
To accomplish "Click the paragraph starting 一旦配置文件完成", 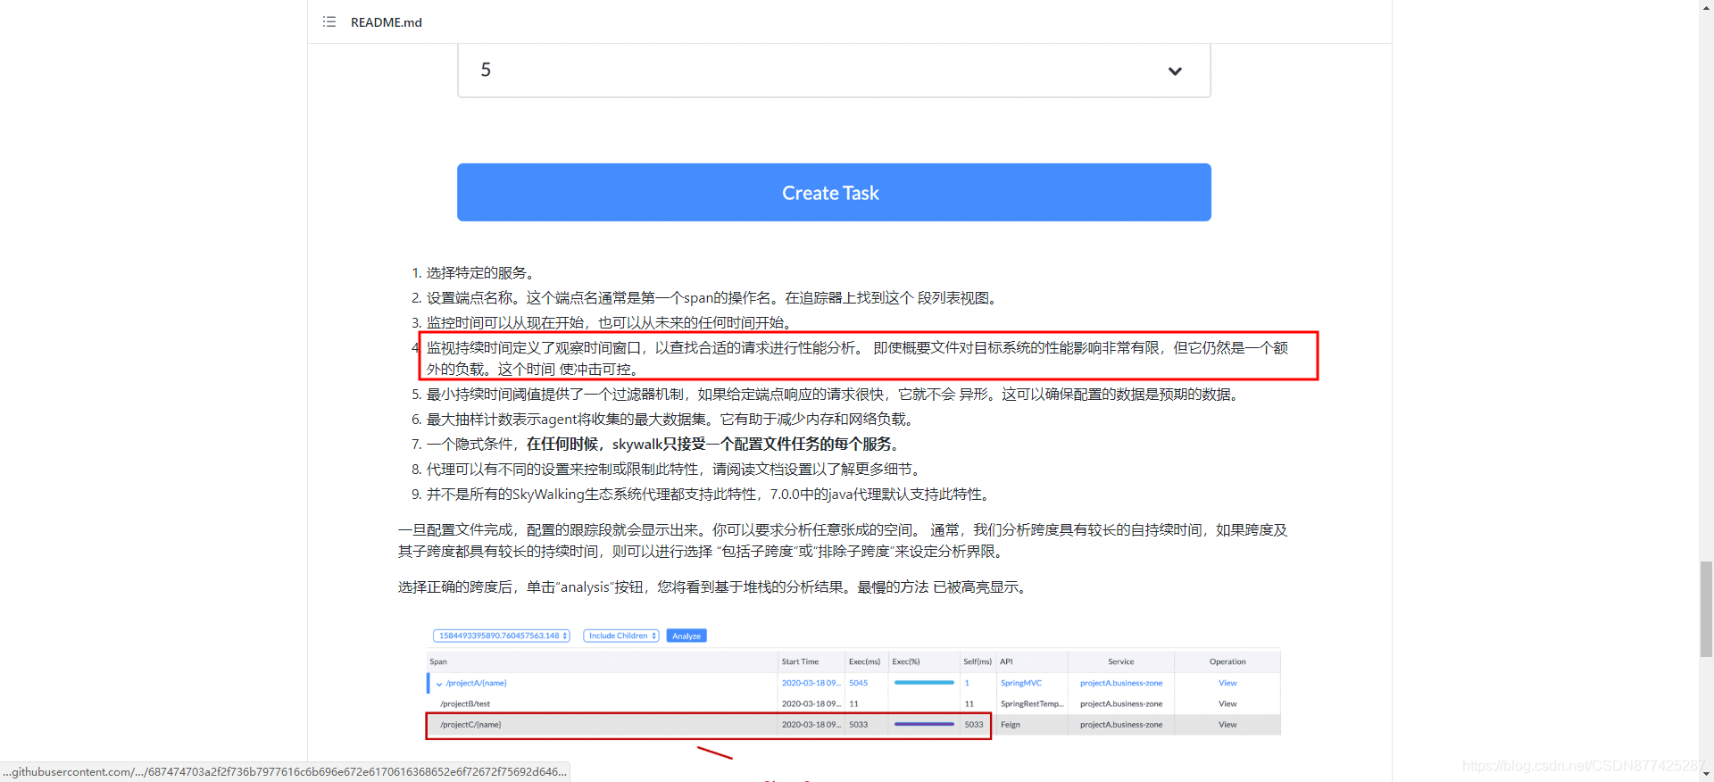I will tap(843, 541).
